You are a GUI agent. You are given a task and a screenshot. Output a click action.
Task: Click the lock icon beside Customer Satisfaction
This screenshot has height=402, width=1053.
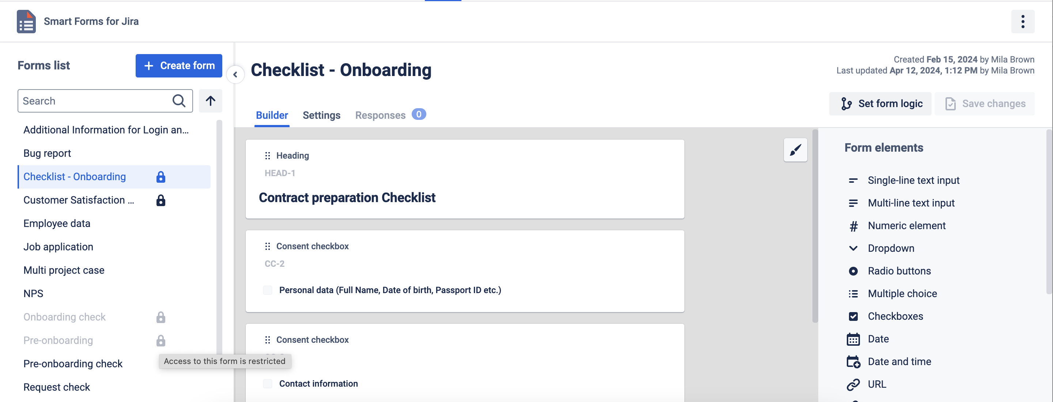tap(161, 201)
